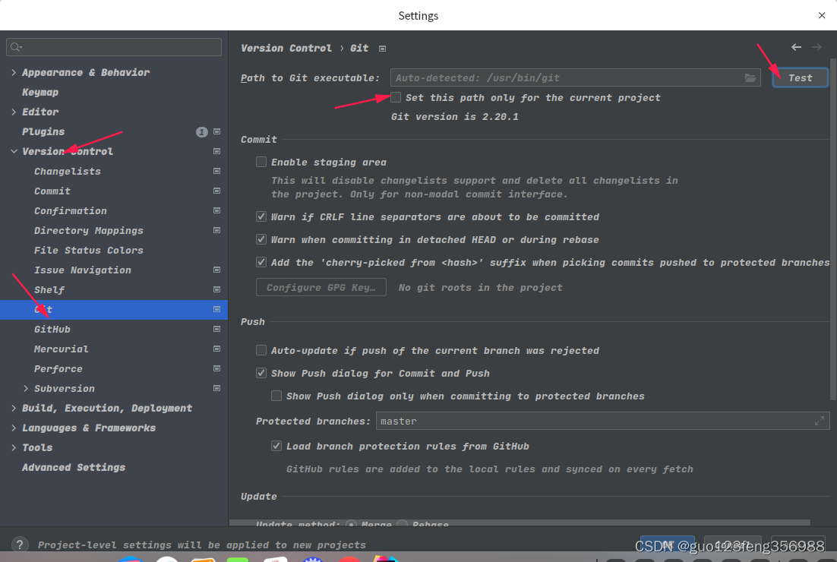Toggle 'Load branch protection rules from GitHub'
Screen dimensions: 837x562
click(x=276, y=446)
